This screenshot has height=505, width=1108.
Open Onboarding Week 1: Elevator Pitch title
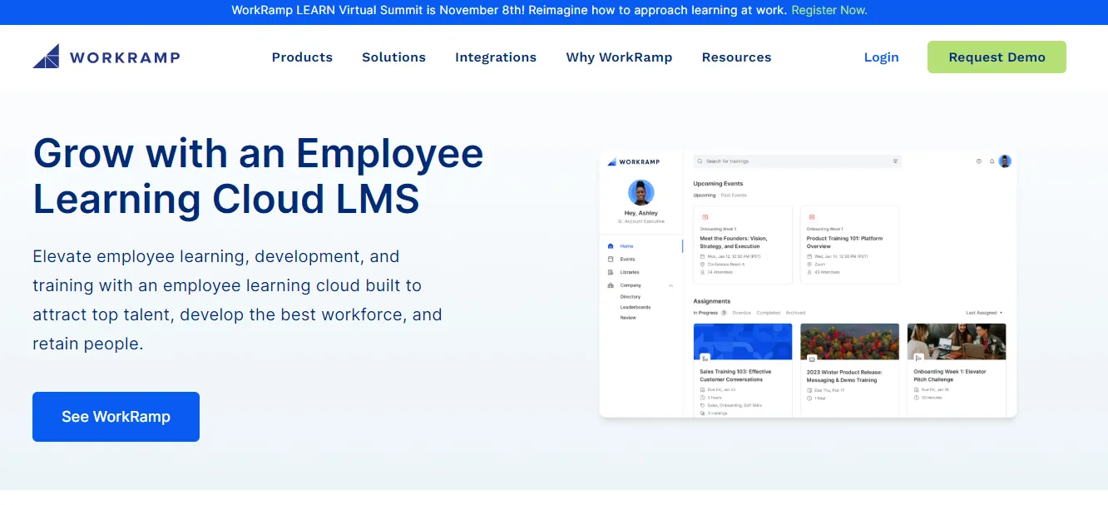click(x=950, y=375)
